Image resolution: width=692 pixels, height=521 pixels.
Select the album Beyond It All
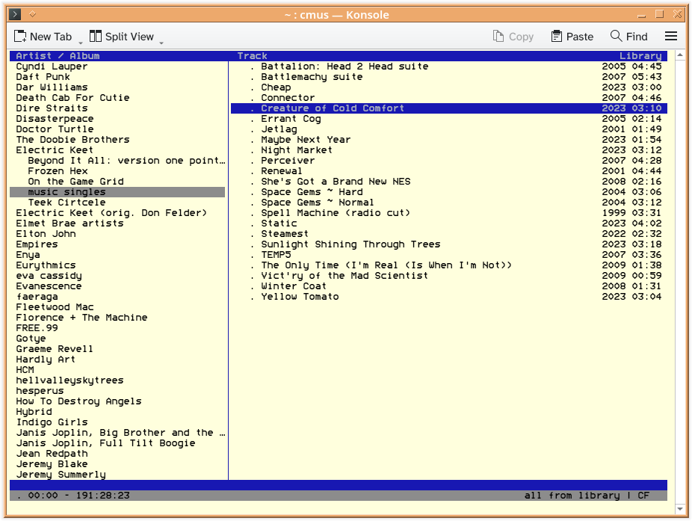117,160
